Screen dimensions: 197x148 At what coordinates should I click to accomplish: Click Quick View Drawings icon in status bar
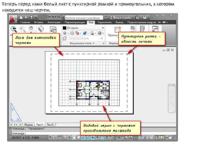[131, 138]
